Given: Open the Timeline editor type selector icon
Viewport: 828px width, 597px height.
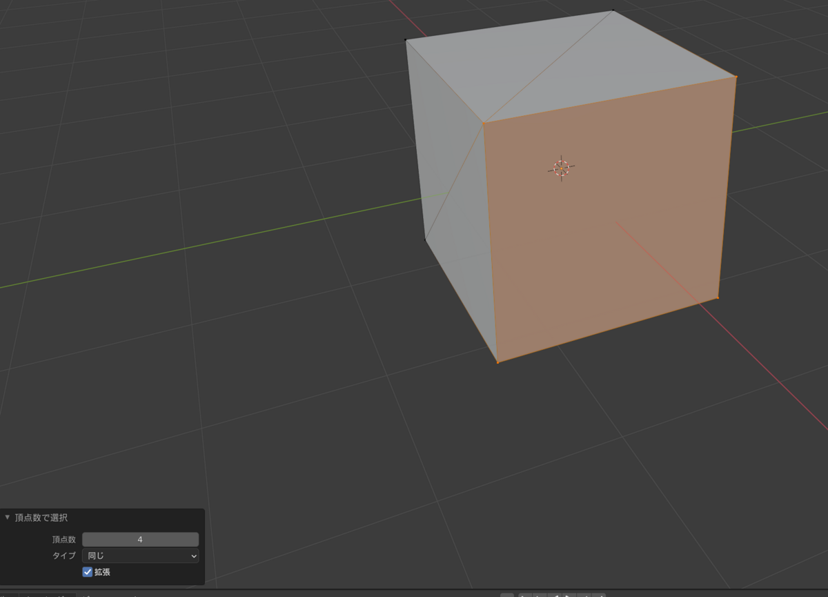Looking at the screenshot, I should pyautogui.click(x=6, y=594).
